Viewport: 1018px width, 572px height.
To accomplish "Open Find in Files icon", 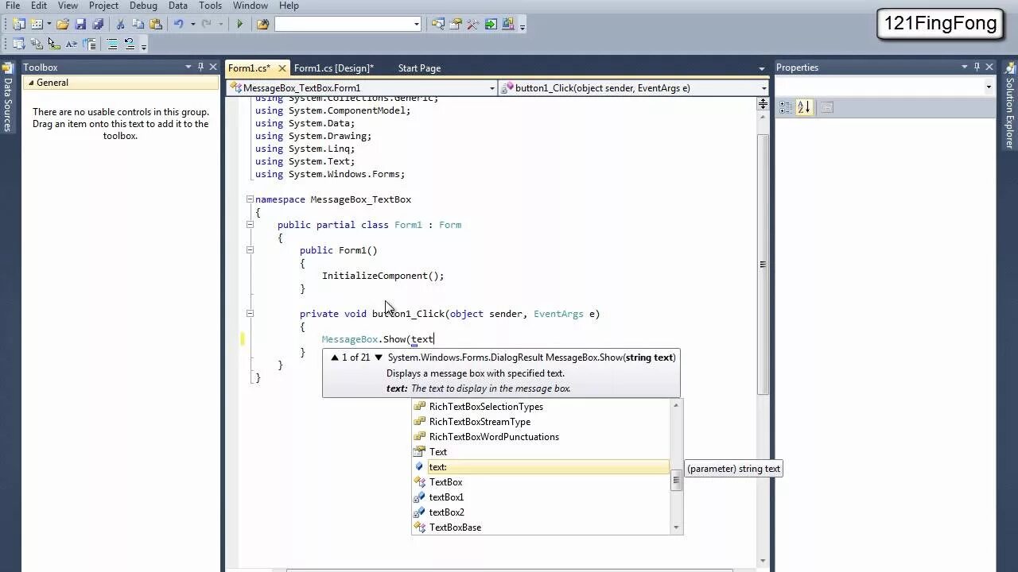I will 262,25.
